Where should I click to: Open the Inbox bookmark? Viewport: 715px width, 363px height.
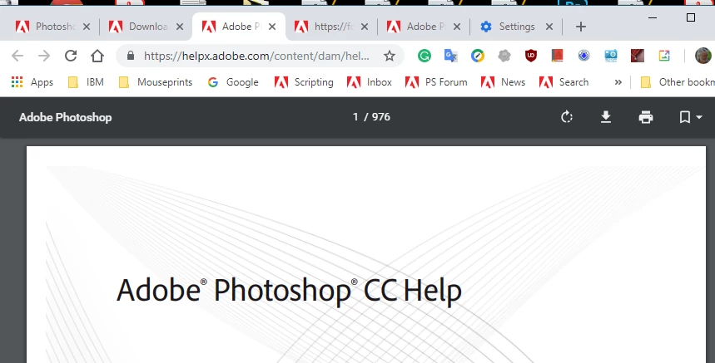coord(370,82)
